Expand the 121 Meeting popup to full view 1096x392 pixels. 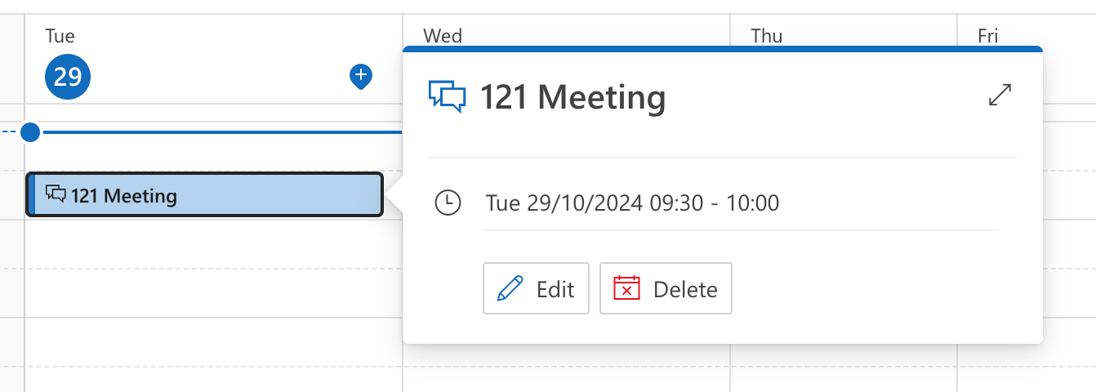click(x=1000, y=95)
